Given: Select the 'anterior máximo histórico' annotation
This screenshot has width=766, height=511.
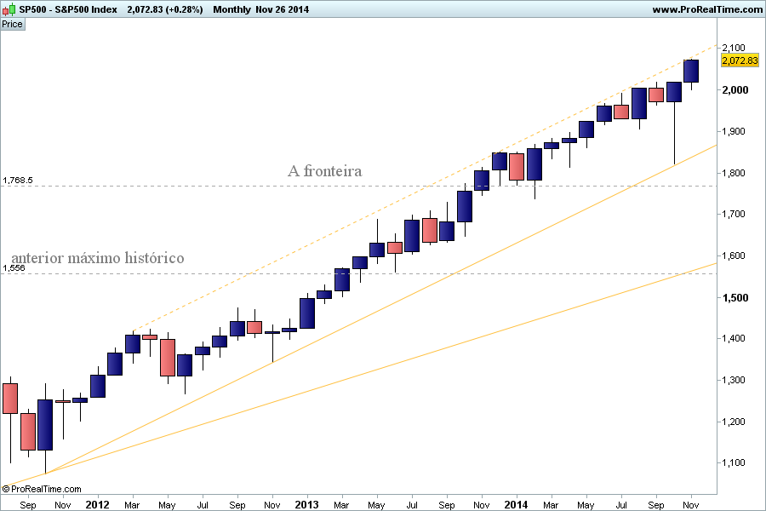Looking at the screenshot, I should coord(98,257).
